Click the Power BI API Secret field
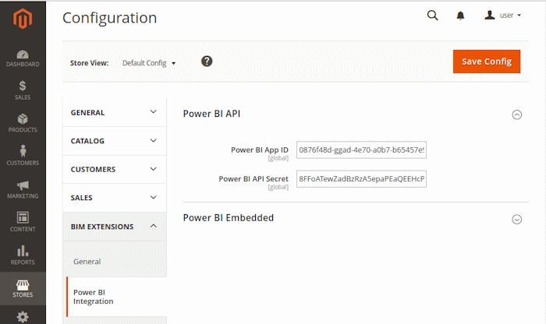546x324 pixels. point(361,178)
